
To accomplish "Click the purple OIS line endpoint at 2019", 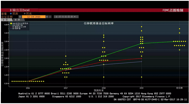I will pyautogui.click(x=142, y=62).
